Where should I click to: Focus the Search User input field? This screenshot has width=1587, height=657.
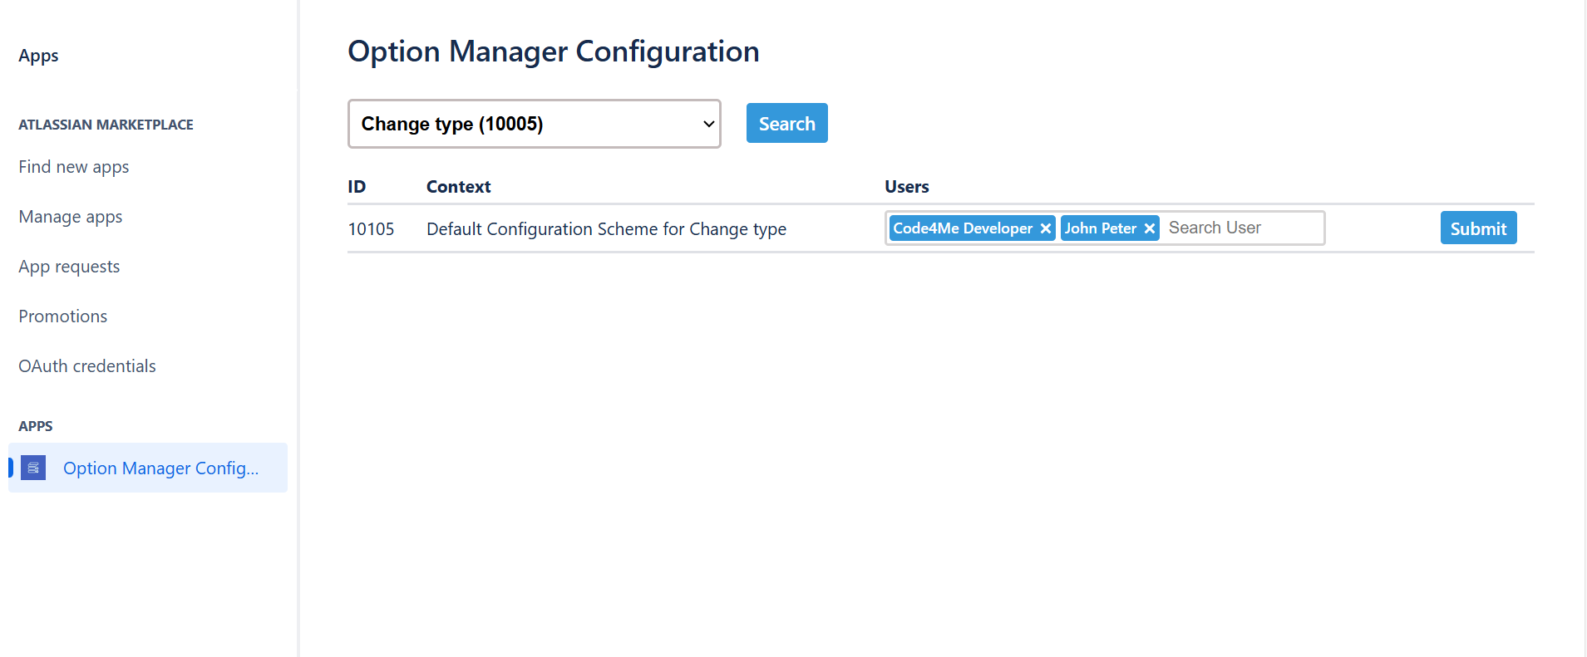tap(1242, 228)
